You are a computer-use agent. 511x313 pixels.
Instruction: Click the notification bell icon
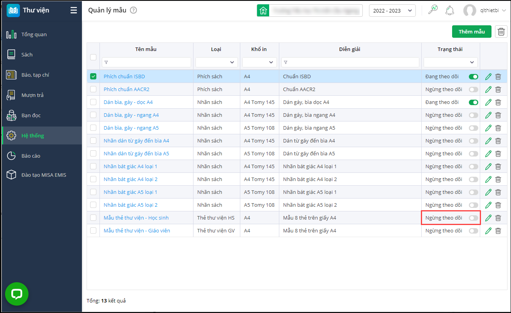click(450, 11)
